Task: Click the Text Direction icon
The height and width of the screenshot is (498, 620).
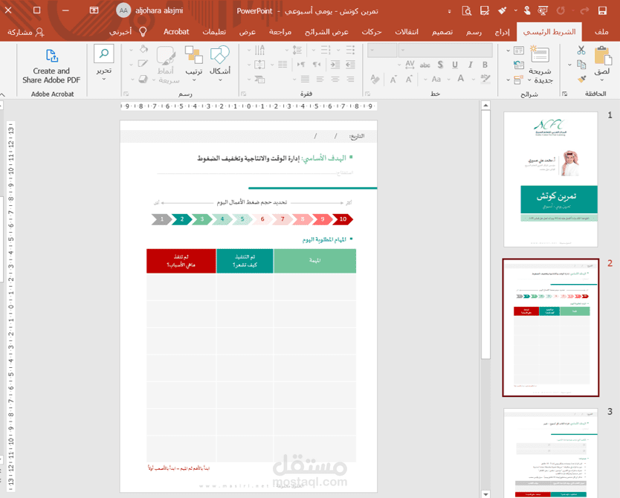Action: [x=259, y=51]
